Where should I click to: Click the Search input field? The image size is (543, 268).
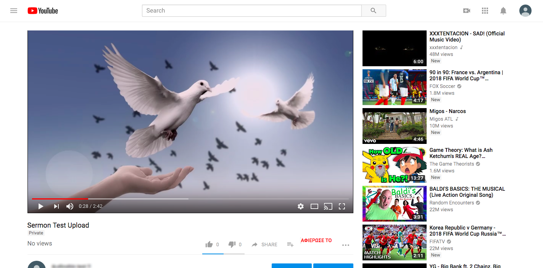tap(252, 11)
